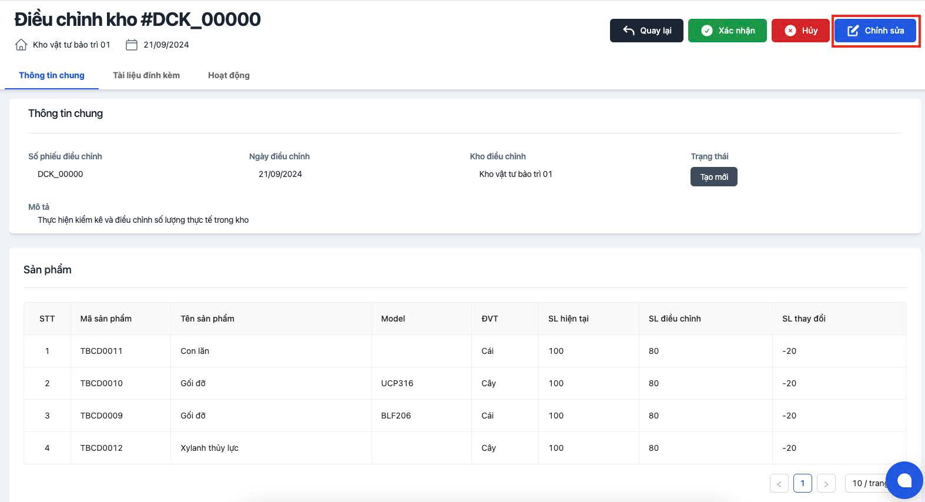
Task: Open the Hoạt động tab
Action: [229, 75]
